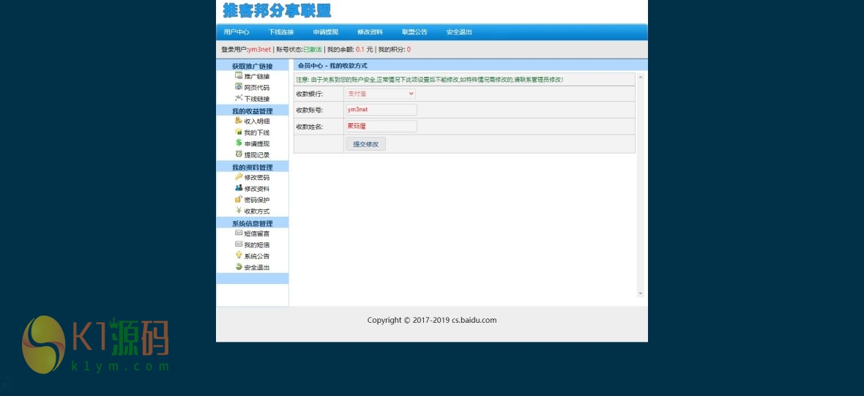
Task: Open 密码保护 with the lock icon
Action: point(256,201)
